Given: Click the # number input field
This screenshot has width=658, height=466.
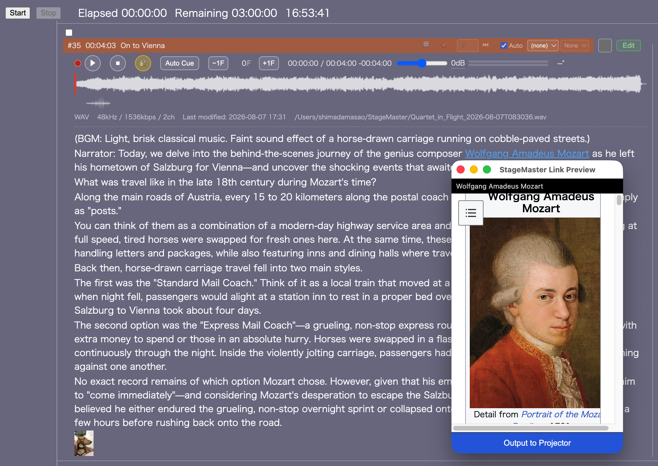Looking at the screenshot, I should pyautogui.click(x=467, y=45).
